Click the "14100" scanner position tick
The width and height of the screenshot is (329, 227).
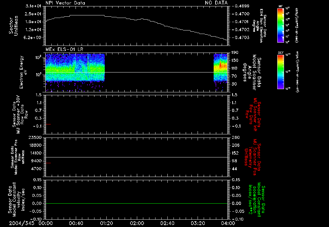click(x=35, y=153)
